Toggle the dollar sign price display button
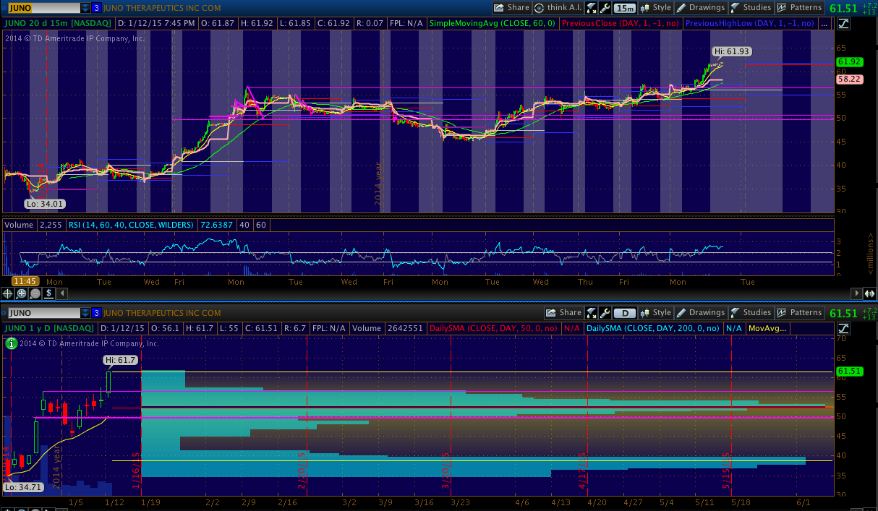 point(48,293)
